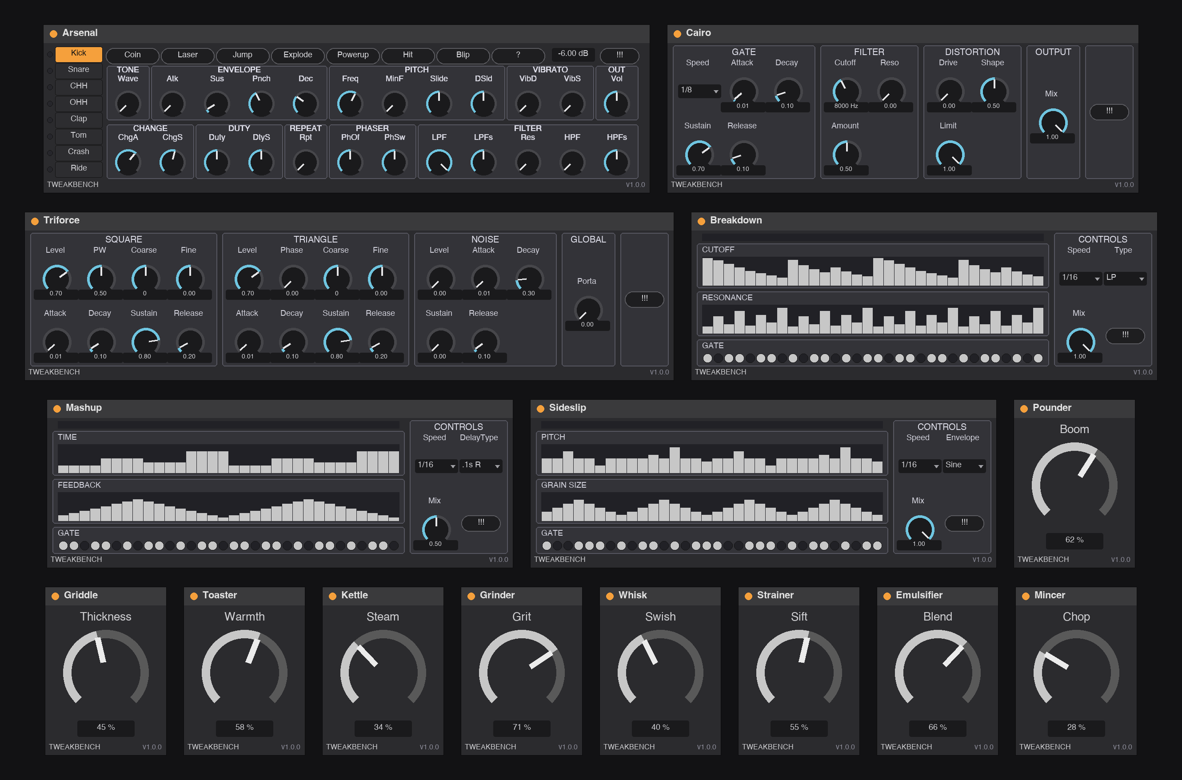The height and width of the screenshot is (780, 1182).
Task: Click the Arsenal Vol output knob
Action: 617,104
